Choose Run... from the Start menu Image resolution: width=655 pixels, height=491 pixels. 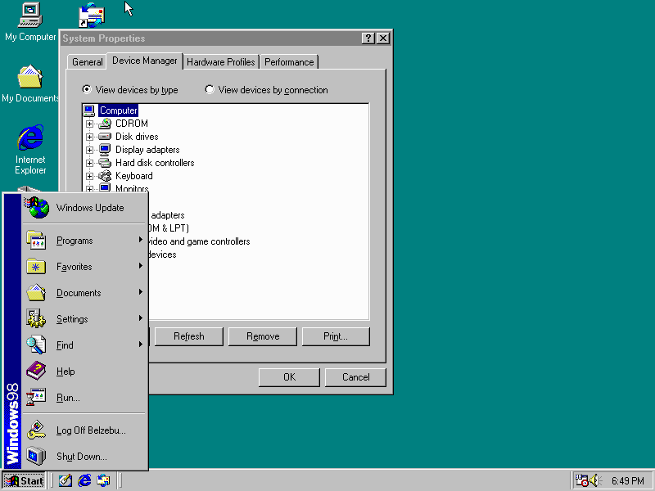[84, 398]
